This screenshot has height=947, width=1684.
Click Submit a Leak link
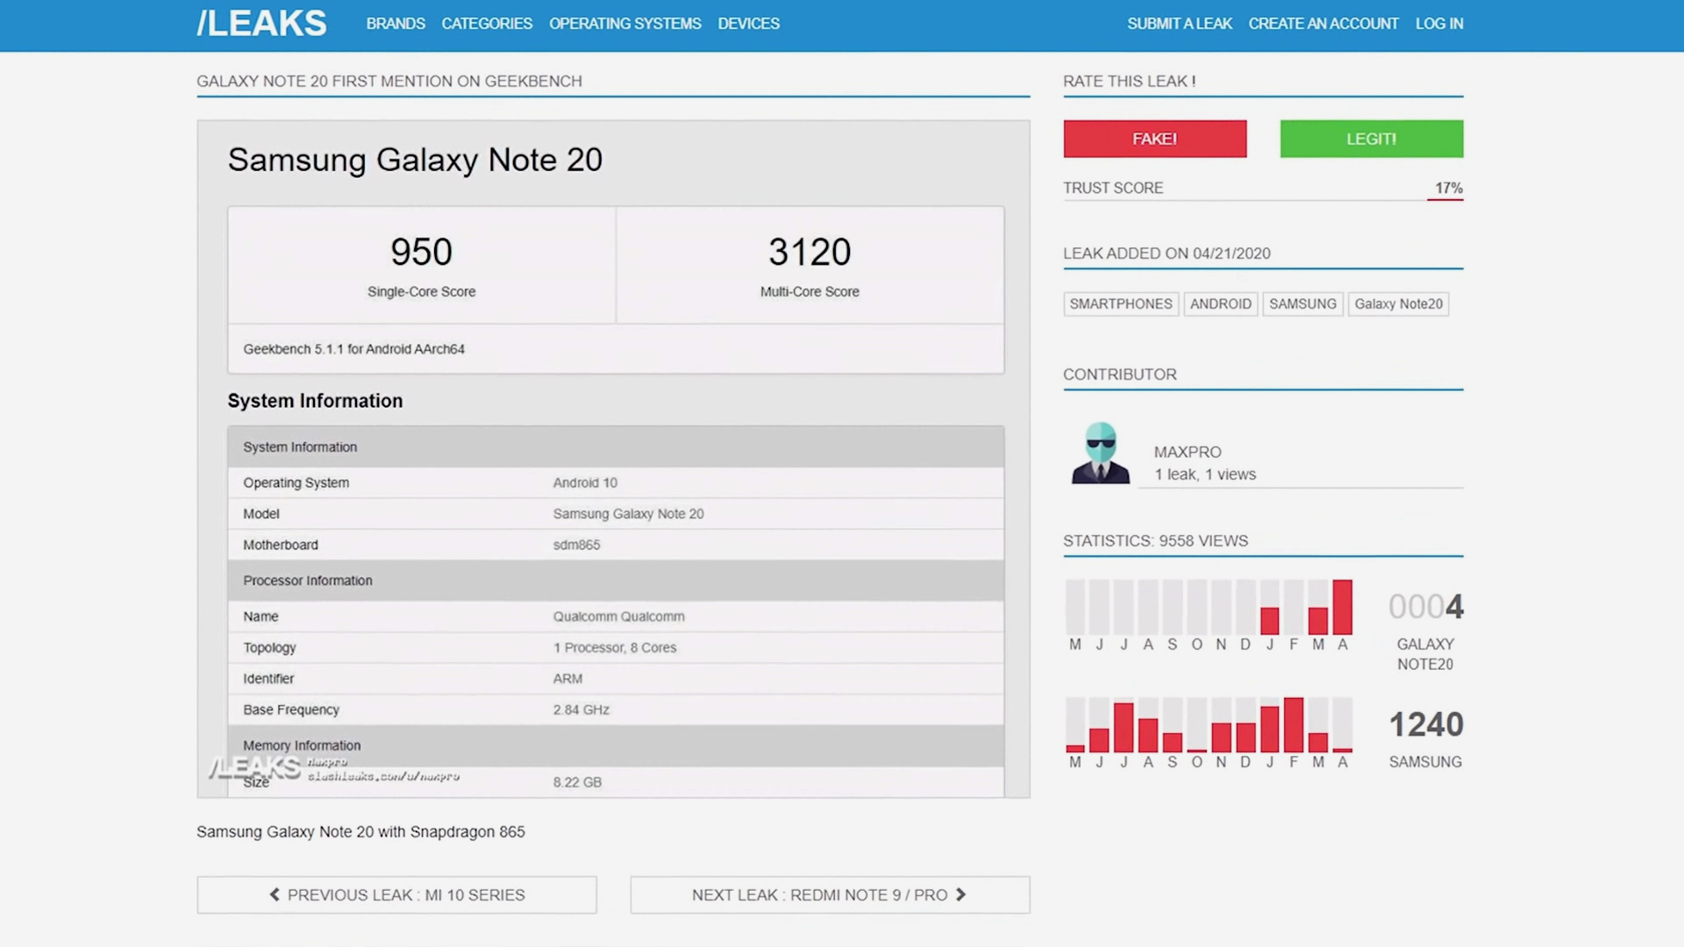pos(1179,24)
